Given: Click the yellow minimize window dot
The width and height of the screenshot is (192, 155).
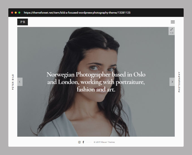Looking at the screenshot, I should tap(16, 12).
